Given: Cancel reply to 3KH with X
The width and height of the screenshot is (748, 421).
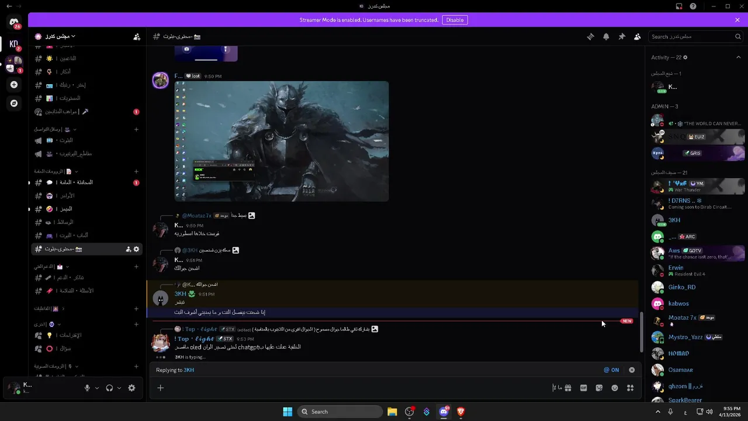Looking at the screenshot, I should point(632,370).
